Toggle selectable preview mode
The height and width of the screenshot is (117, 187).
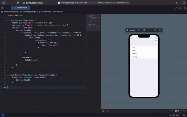point(144,30)
